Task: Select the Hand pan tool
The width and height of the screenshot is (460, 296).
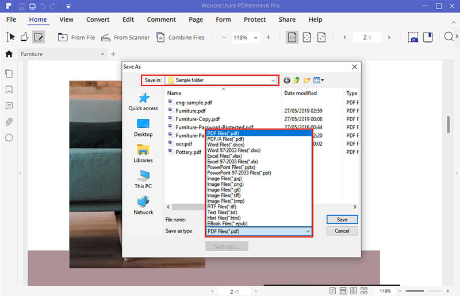Action: 24,37
